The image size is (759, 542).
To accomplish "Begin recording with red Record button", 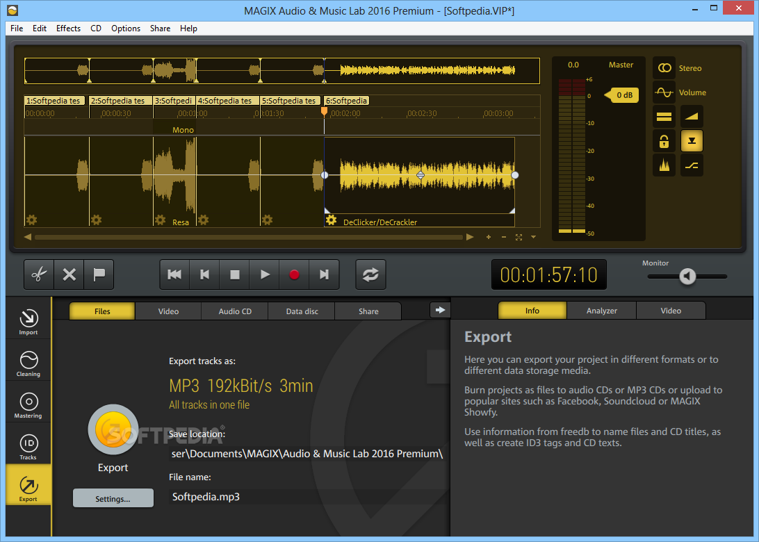I will tap(294, 274).
